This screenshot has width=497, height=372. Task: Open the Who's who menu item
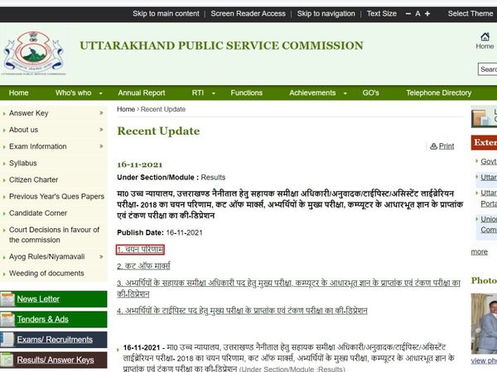pyautogui.click(x=73, y=93)
